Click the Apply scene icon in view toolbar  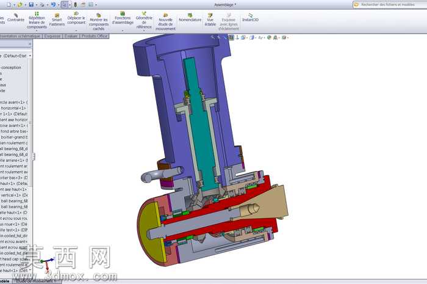point(275,38)
